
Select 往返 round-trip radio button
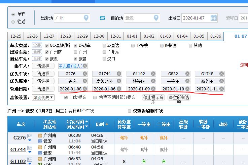click(13, 22)
